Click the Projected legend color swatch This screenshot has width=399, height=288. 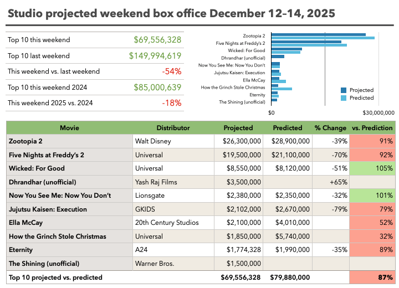coord(344,90)
